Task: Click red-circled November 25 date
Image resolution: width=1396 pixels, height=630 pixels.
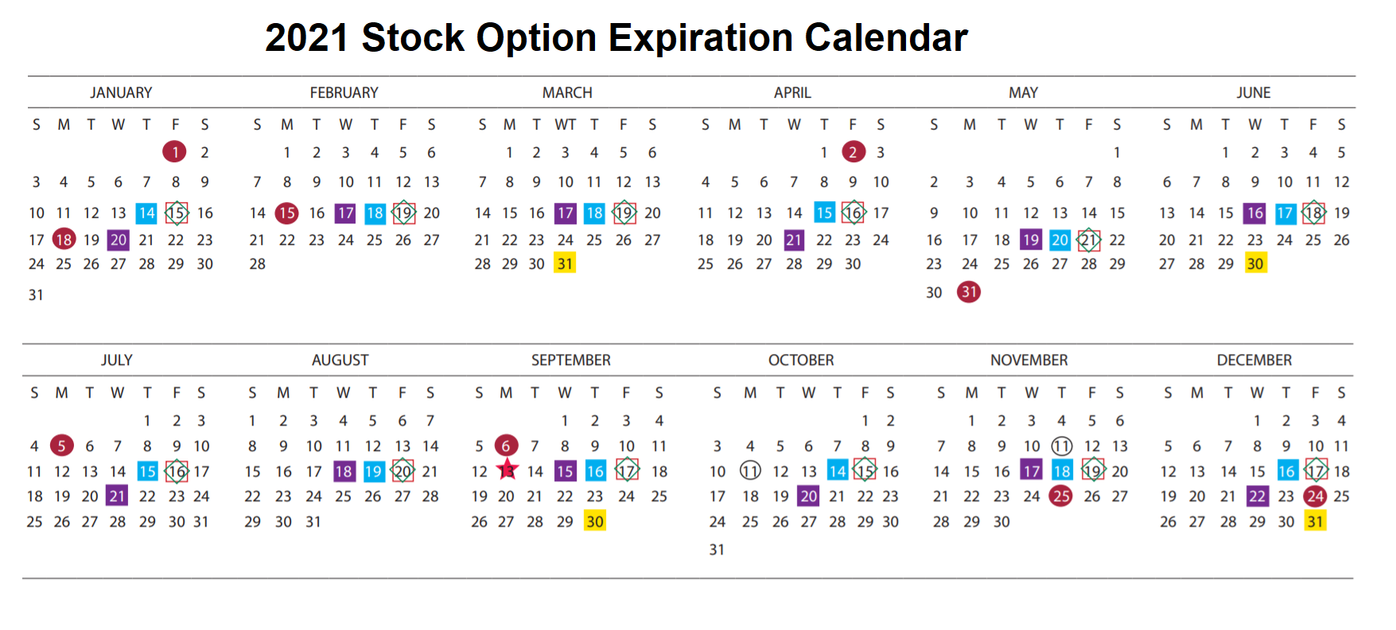Action: (1061, 496)
